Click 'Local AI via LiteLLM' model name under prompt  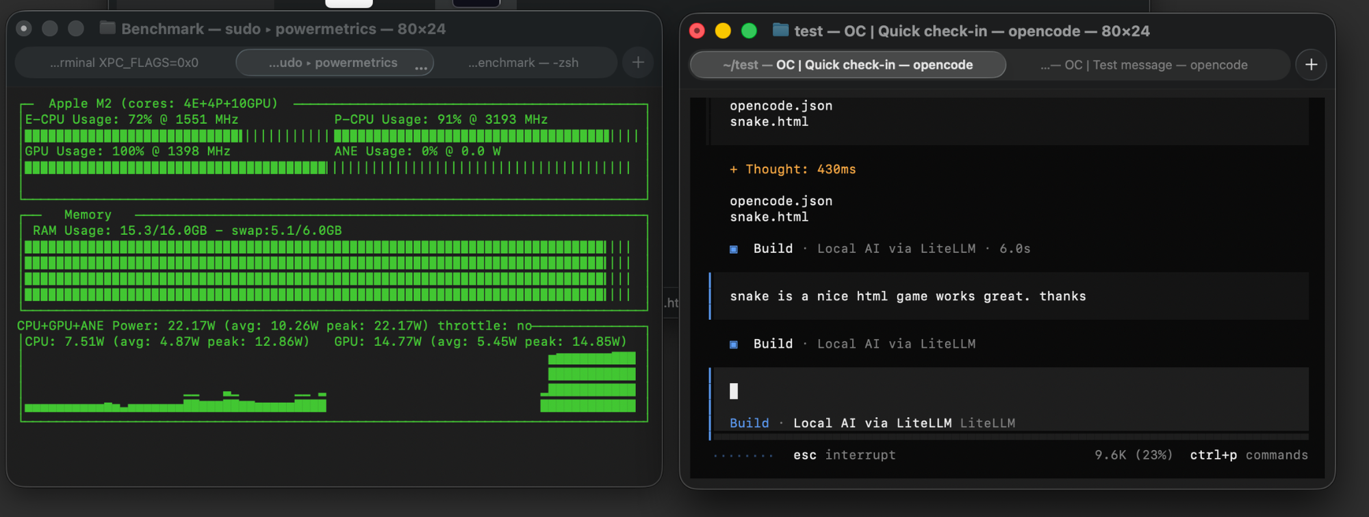pyautogui.click(x=872, y=423)
